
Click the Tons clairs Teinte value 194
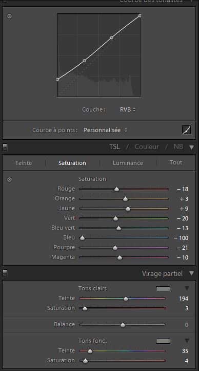(x=184, y=299)
